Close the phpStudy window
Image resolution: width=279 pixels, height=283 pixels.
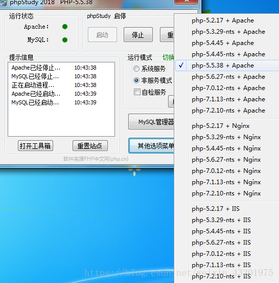coord(186,2)
